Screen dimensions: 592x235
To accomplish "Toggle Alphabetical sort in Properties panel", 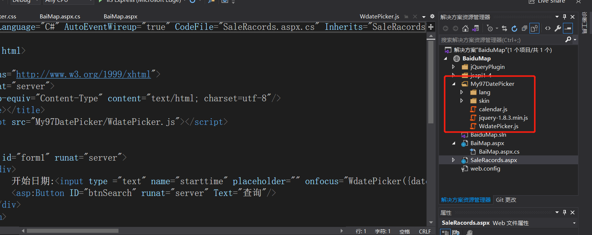I will pos(456,232).
